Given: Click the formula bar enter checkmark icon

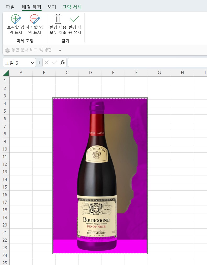Looking at the screenshot, I should click(54, 63).
